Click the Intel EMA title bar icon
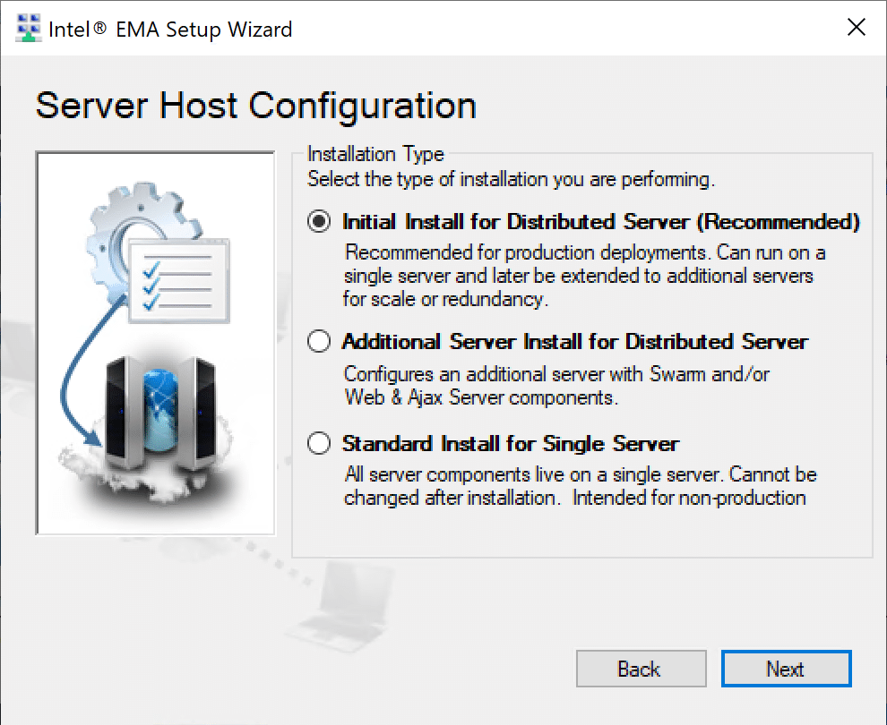The height and width of the screenshot is (725, 887). [28, 28]
